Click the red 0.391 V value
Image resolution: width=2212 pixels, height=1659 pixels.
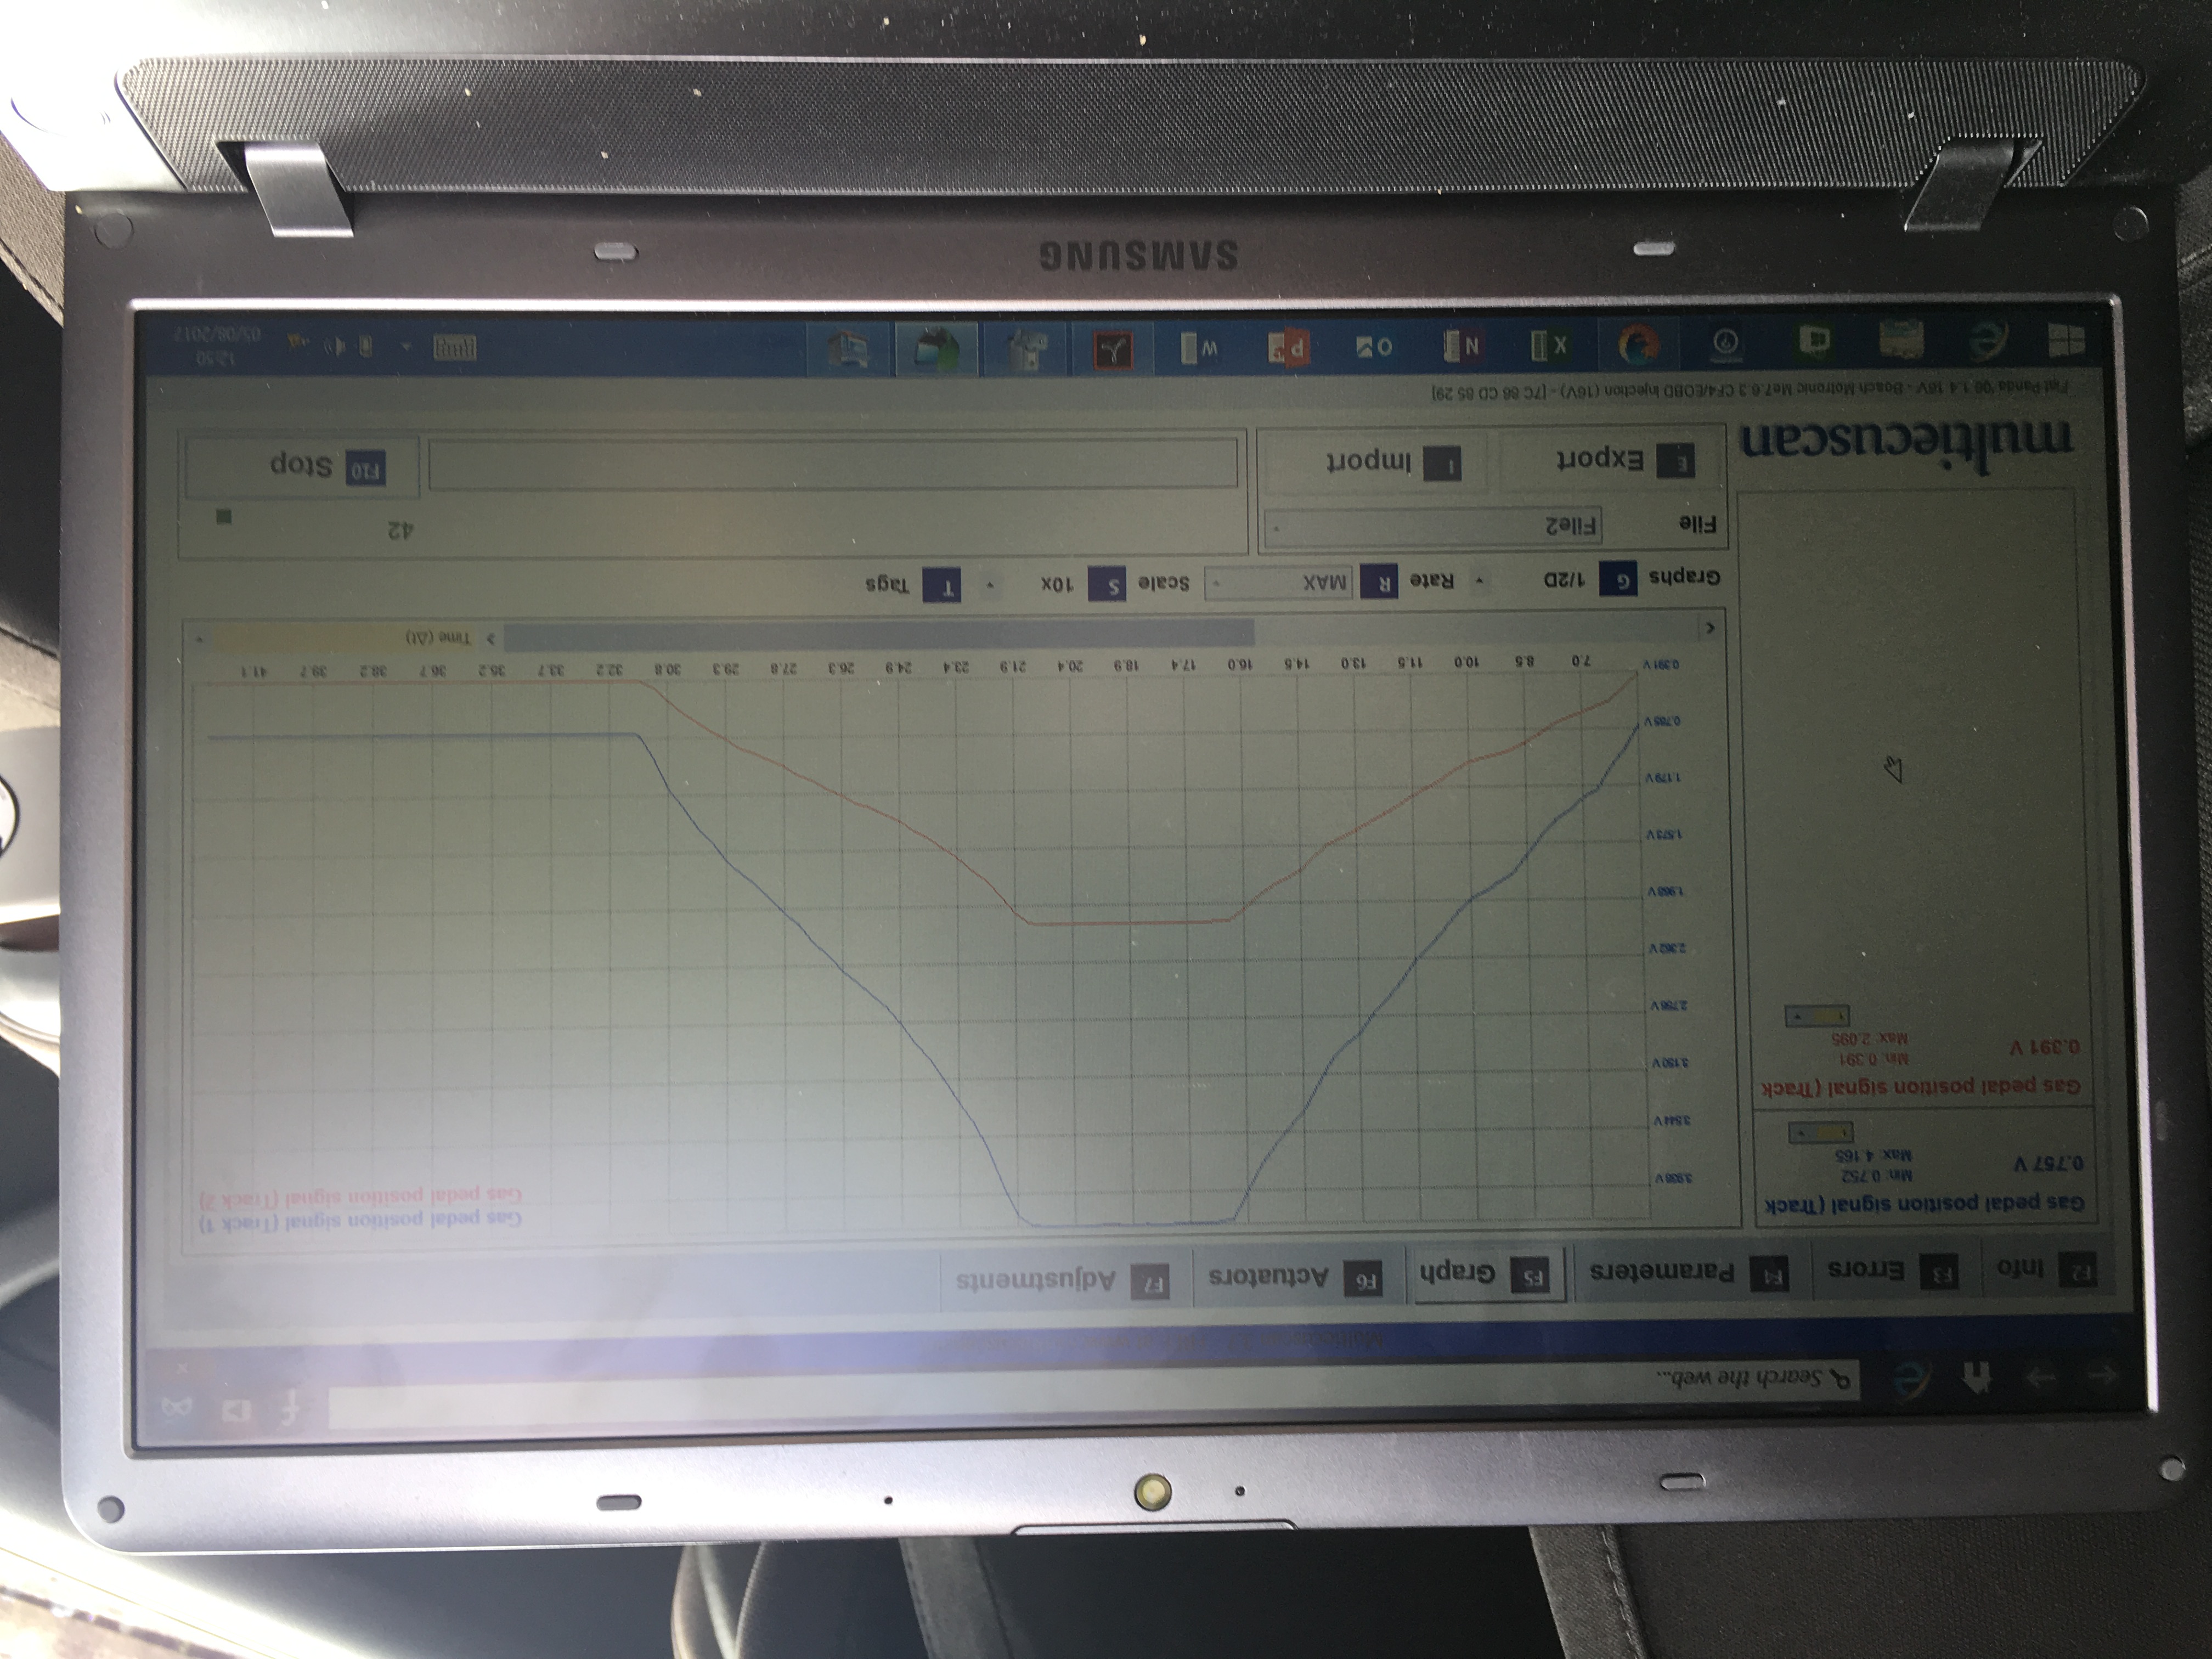click(x=2044, y=1048)
